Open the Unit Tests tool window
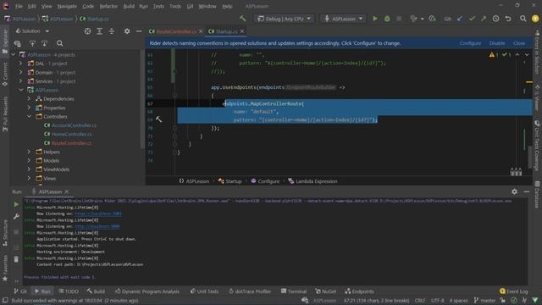Viewport: 542px width, 305px height. 204,291
